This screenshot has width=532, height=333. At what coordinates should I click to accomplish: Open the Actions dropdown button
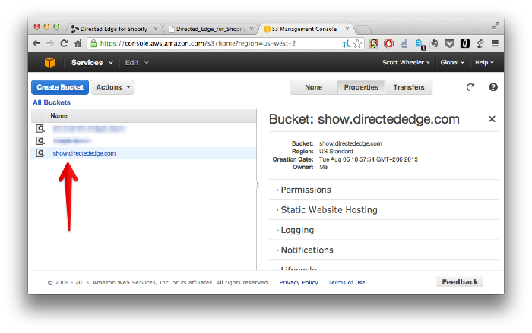pos(112,87)
